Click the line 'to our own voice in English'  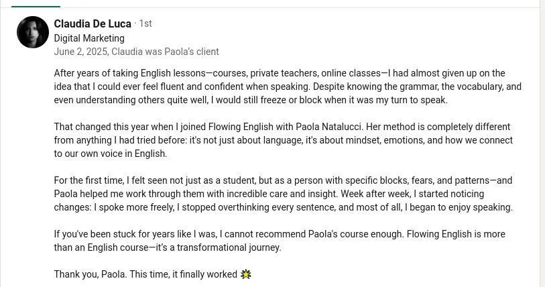pos(110,154)
